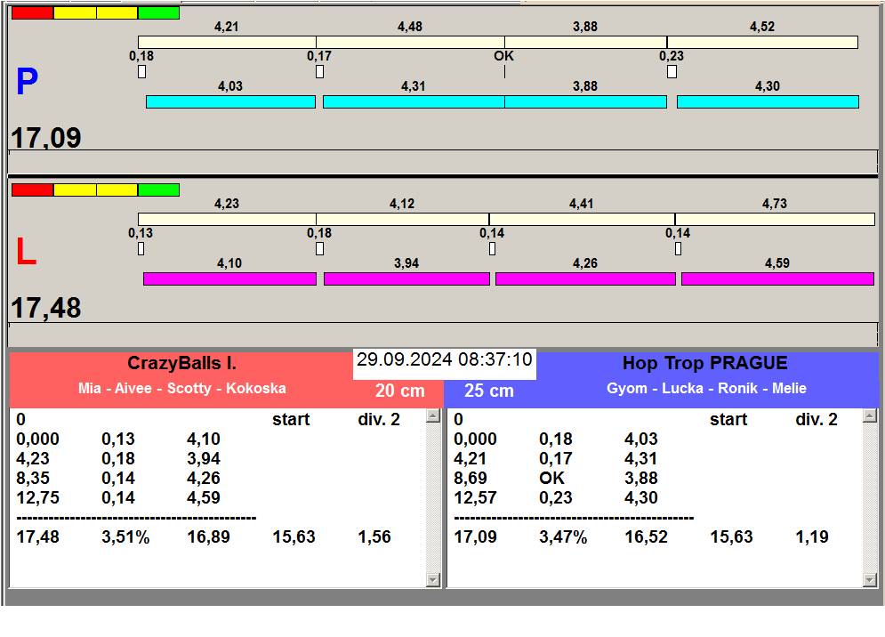Click the pass marker box under 0,23 in lane P
This screenshot has width=885, height=637.
(672, 72)
